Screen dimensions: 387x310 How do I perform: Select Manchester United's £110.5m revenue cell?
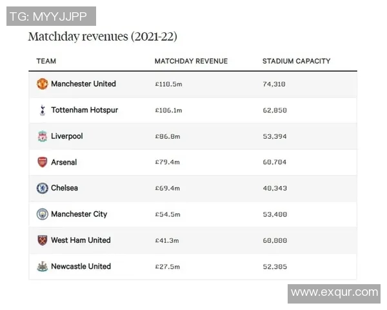pyautogui.click(x=168, y=84)
